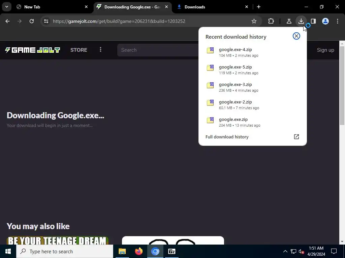The image size is (345, 258).
Task: Close the Recent download history popup
Action: pyautogui.click(x=296, y=36)
